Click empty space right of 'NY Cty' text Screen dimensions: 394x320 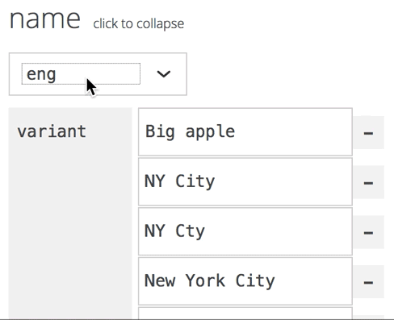[x=277, y=231]
